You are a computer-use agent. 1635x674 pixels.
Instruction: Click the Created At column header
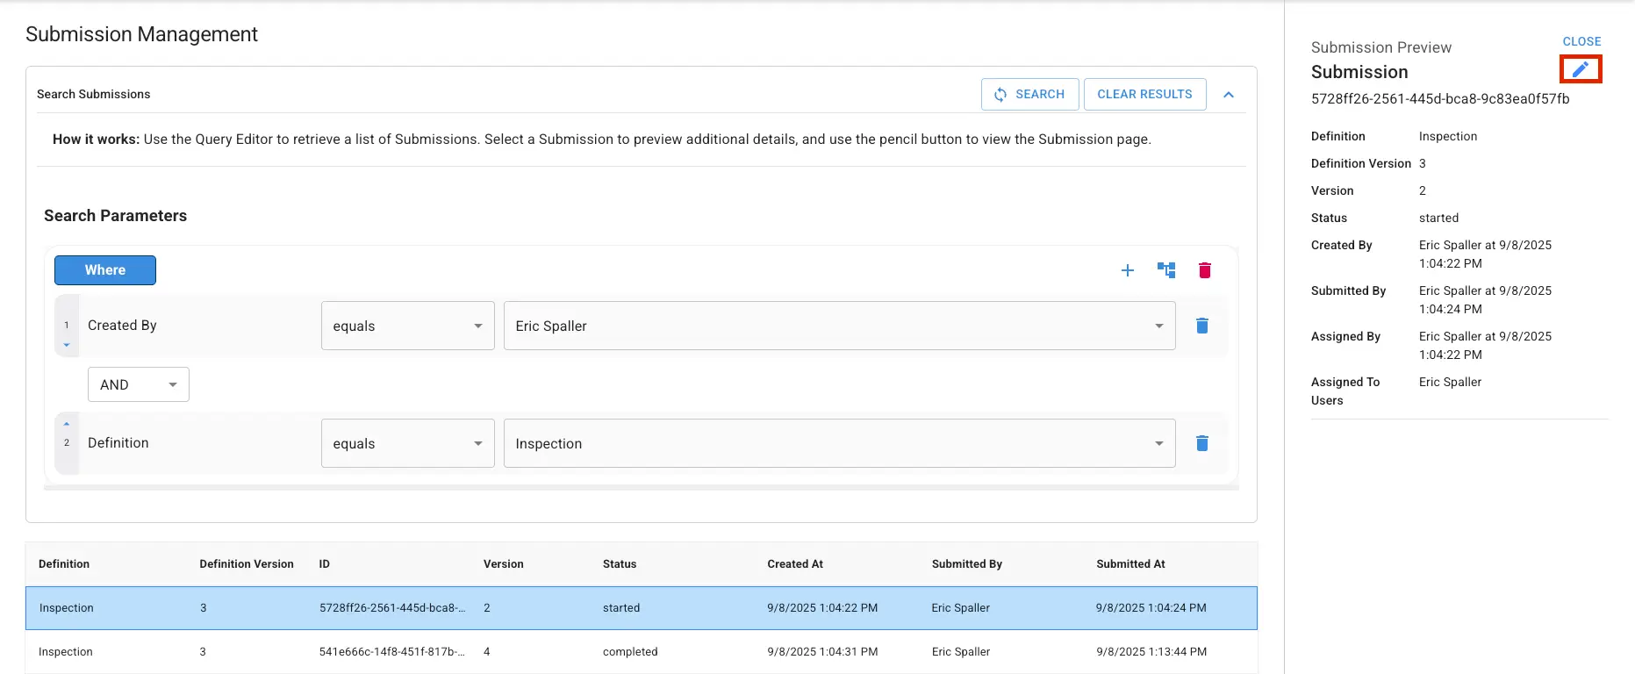point(795,564)
